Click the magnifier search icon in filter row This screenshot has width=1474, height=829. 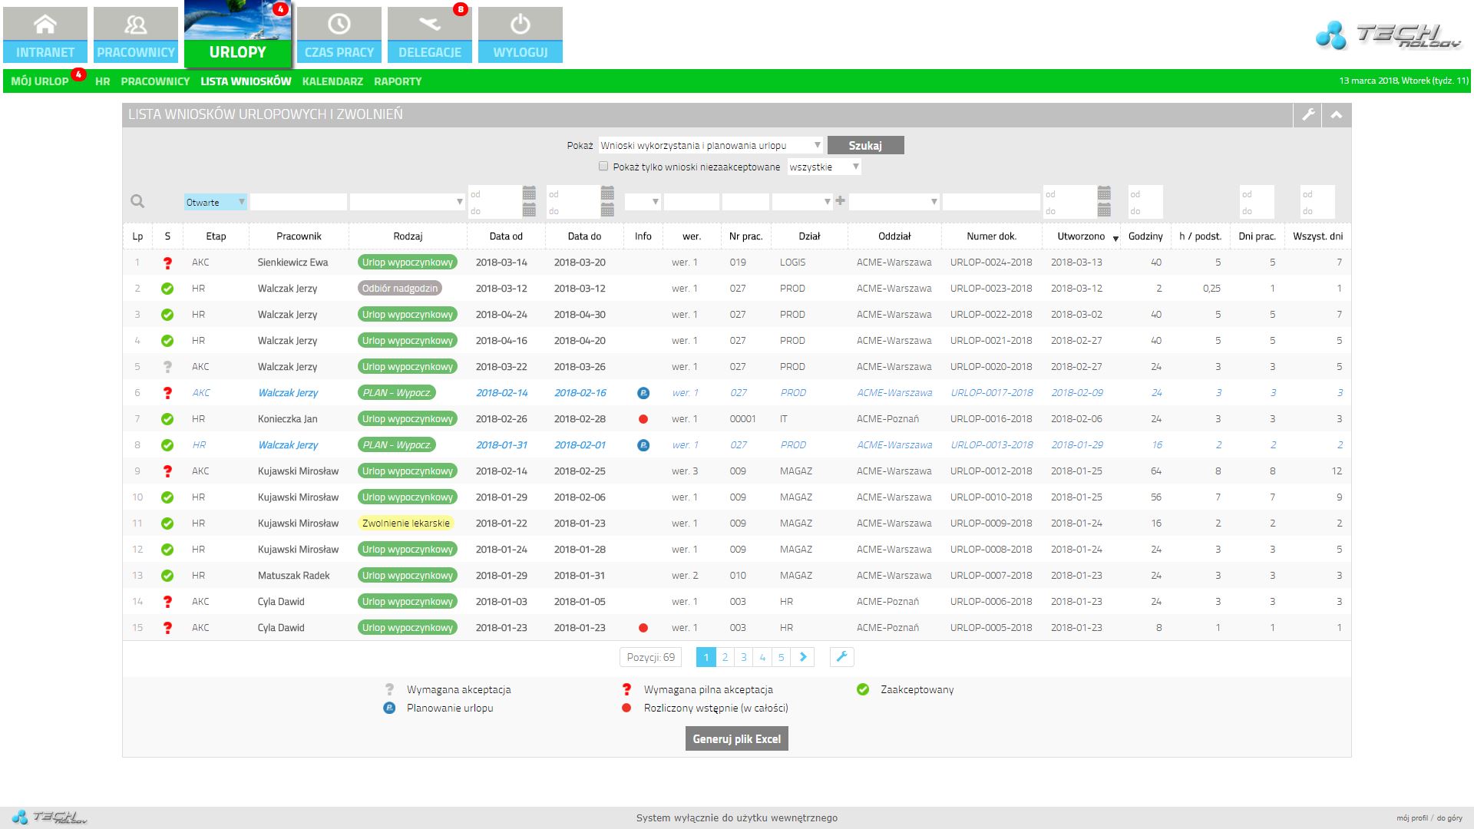[137, 201]
